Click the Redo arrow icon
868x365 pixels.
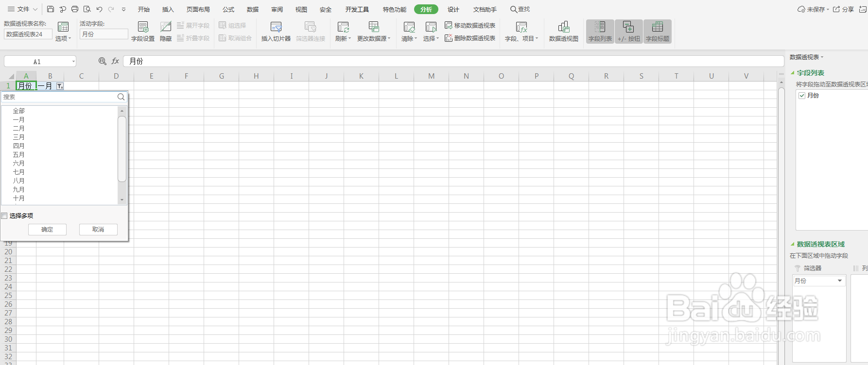(111, 9)
